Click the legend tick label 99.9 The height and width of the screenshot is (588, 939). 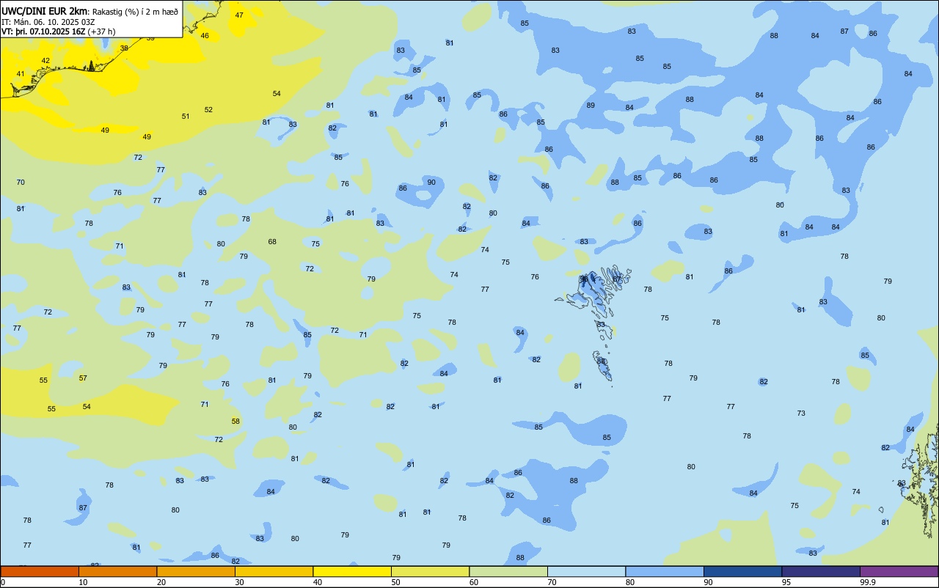[868, 582]
